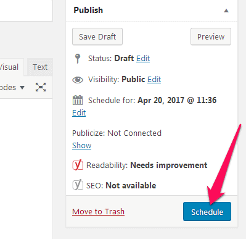Edit the post Status

[143, 59]
